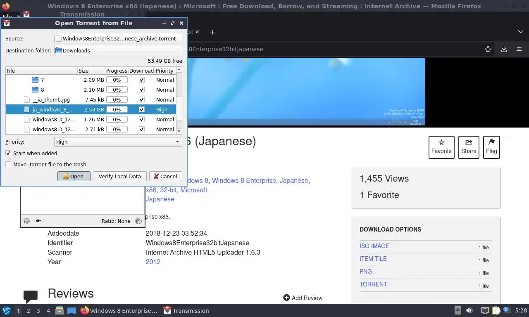Image resolution: width=529 pixels, height=317 pixels.
Task: Open the Priority dropdown set to High
Action: 118,142
